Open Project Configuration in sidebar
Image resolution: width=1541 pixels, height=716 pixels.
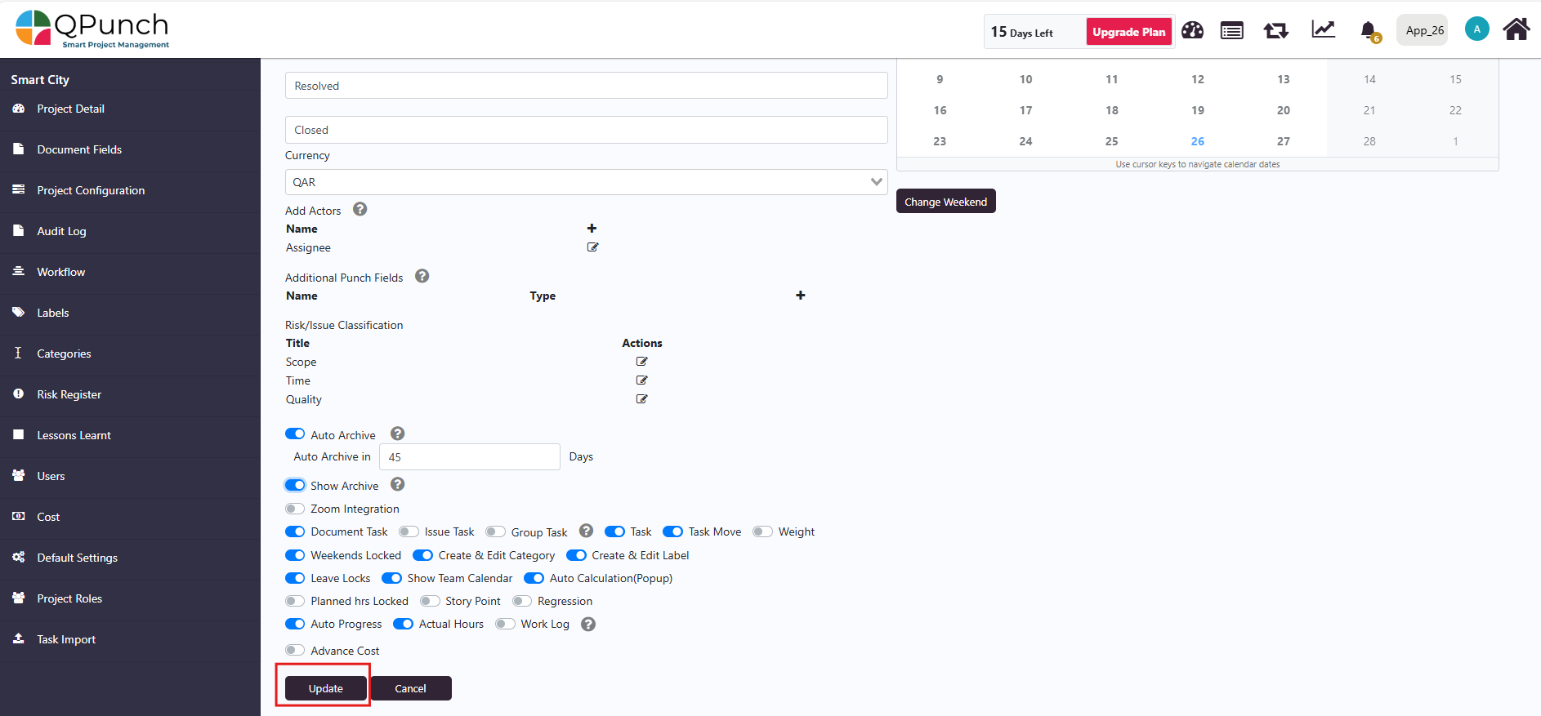point(91,190)
